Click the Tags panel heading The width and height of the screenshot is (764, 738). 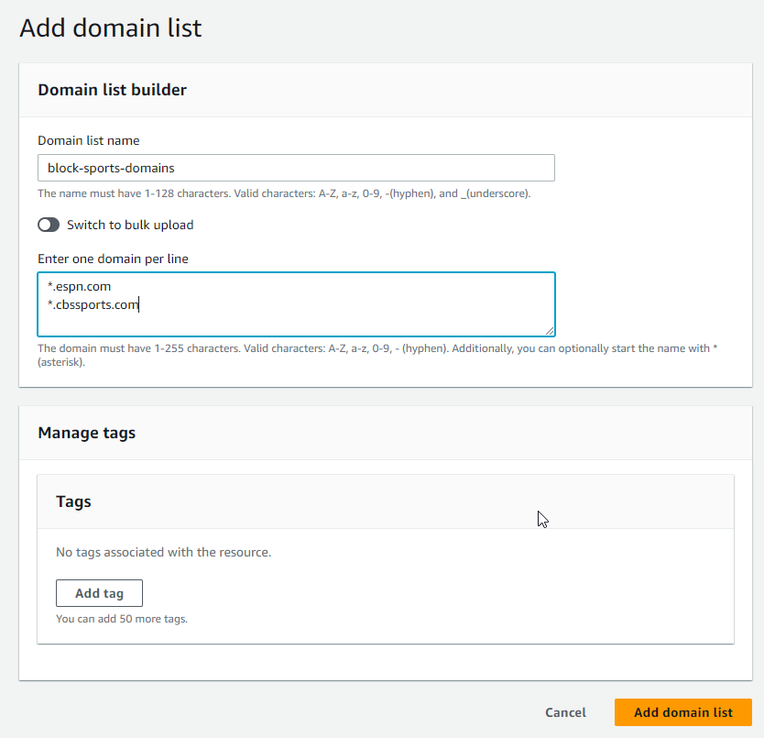point(73,501)
